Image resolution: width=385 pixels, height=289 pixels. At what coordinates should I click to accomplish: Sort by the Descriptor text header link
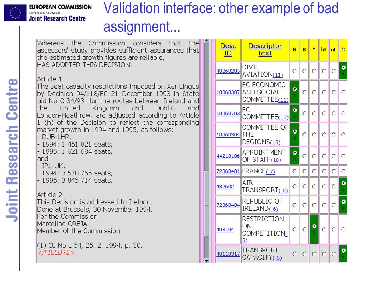click(x=265, y=49)
